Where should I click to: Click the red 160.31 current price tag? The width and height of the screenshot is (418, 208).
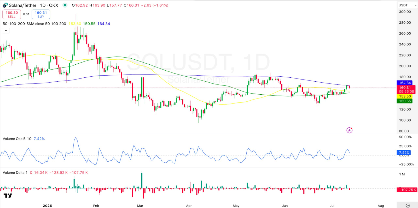pos(406,89)
